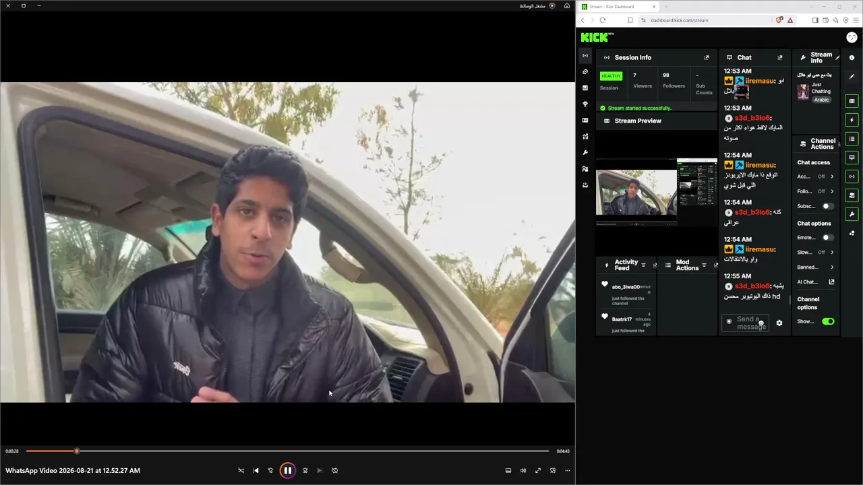The height and width of the screenshot is (485, 863).
Task: Open the Stream section in Kick sidebar
Action: [585, 55]
